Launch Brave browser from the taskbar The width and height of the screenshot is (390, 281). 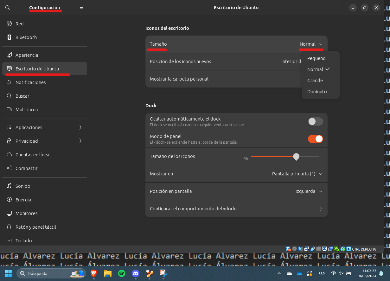click(93, 273)
